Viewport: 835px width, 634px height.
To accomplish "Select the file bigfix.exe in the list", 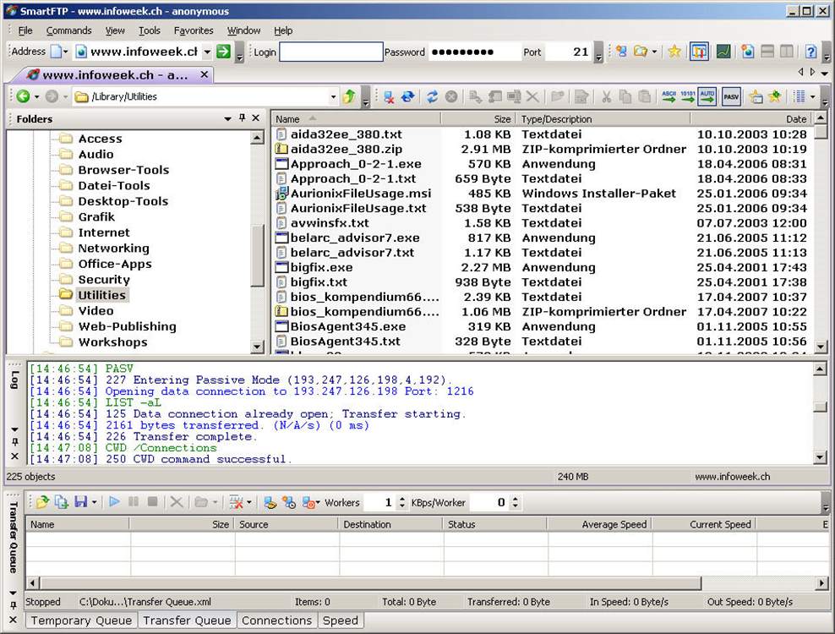I will (x=321, y=267).
